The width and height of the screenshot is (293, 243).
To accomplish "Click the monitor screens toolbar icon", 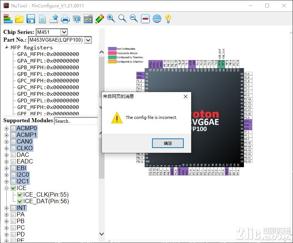I will (77, 19).
